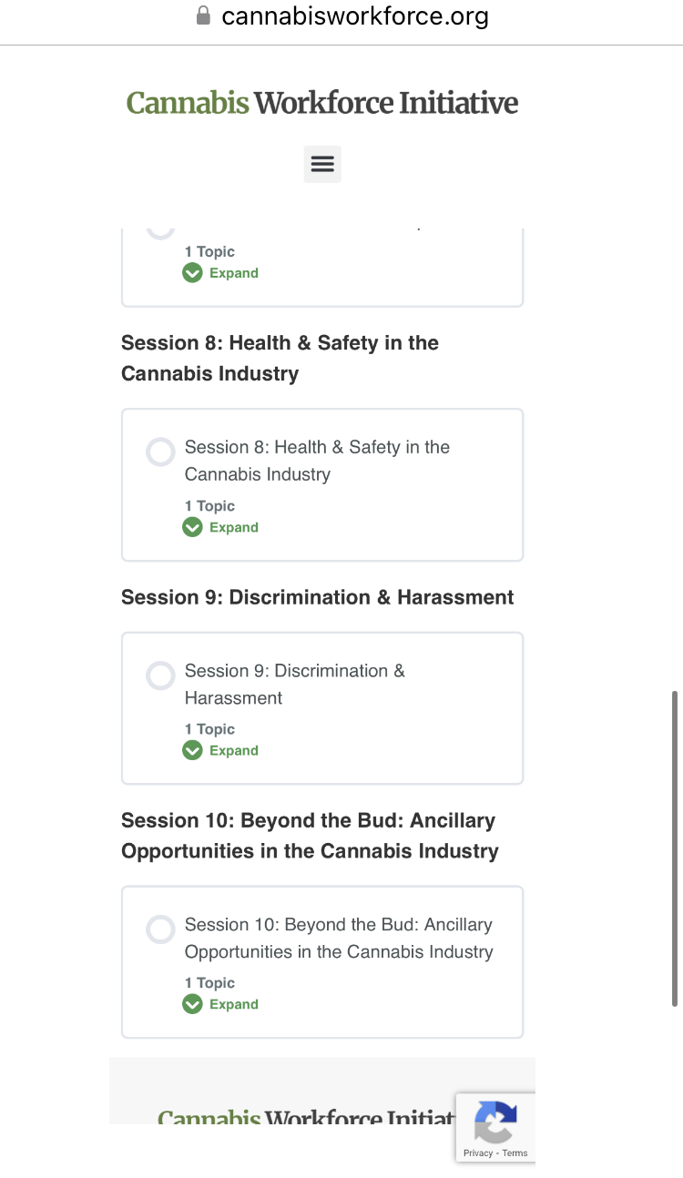Open the hamburger navigation menu
The height and width of the screenshot is (1178, 683).
click(322, 164)
